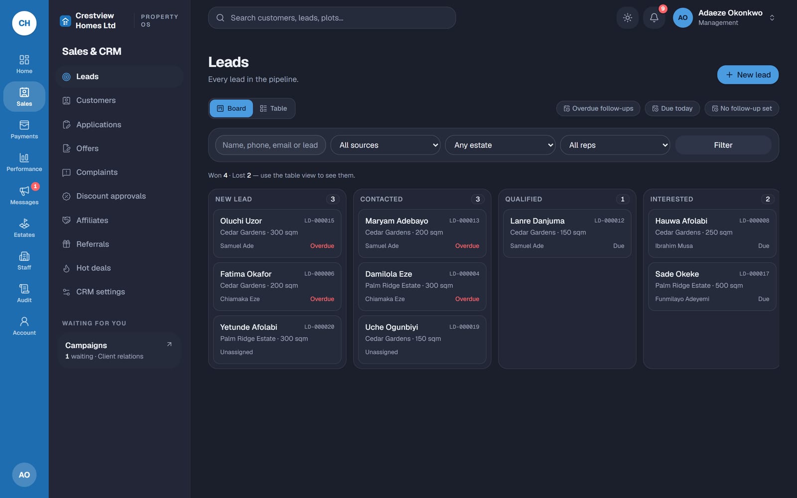Click the New lead button
This screenshot has height=498, width=797.
tap(748, 75)
